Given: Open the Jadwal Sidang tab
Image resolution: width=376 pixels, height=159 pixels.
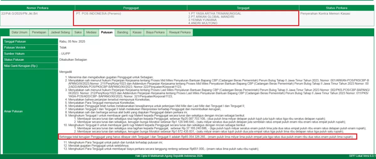Looking at the screenshot, I should (60, 32).
